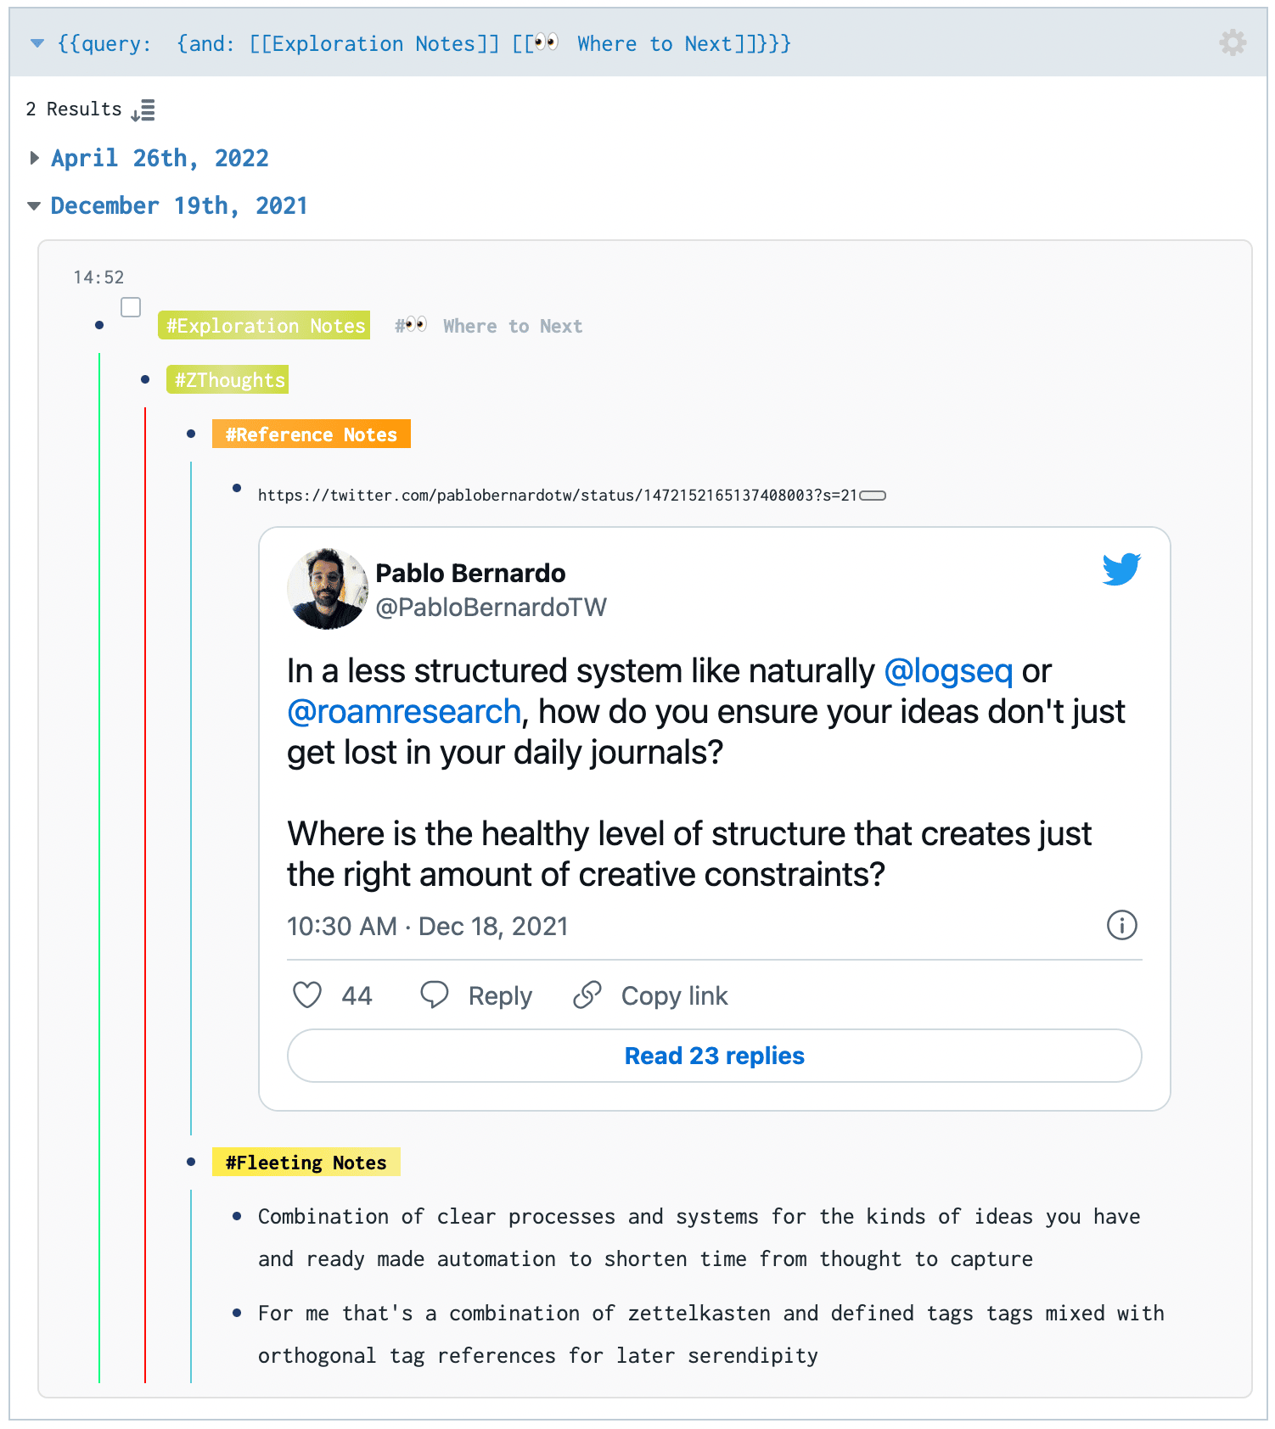Open query settings gear icon
1275x1429 pixels.
click(x=1233, y=42)
